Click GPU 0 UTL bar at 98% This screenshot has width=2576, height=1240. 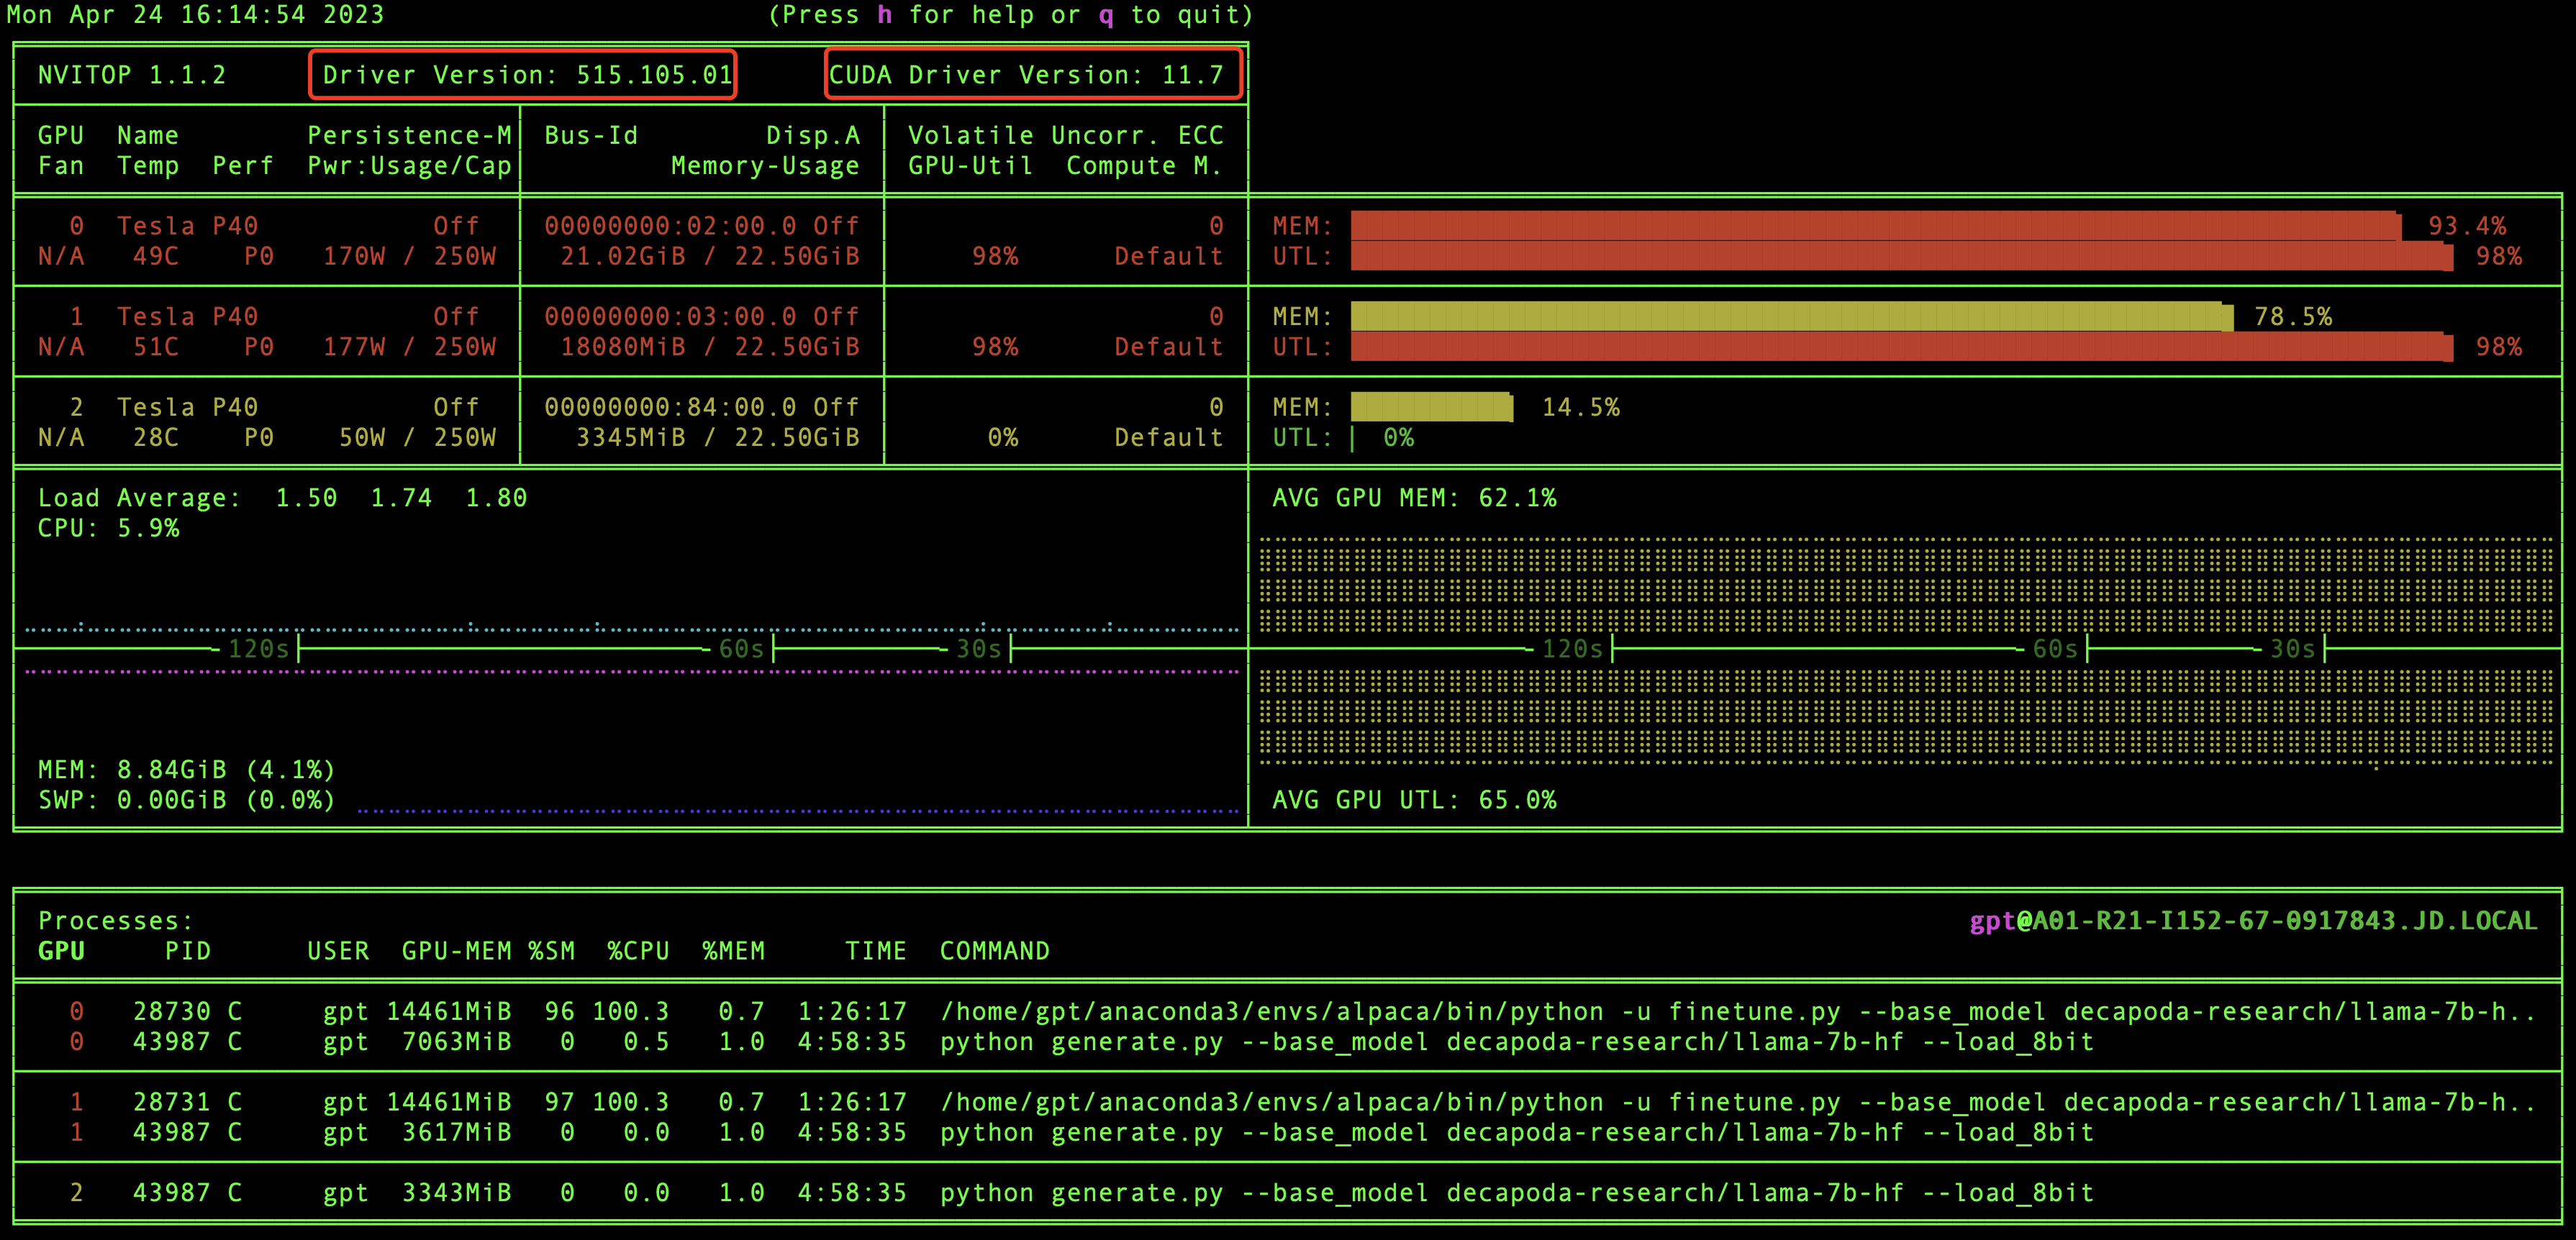click(x=1900, y=257)
